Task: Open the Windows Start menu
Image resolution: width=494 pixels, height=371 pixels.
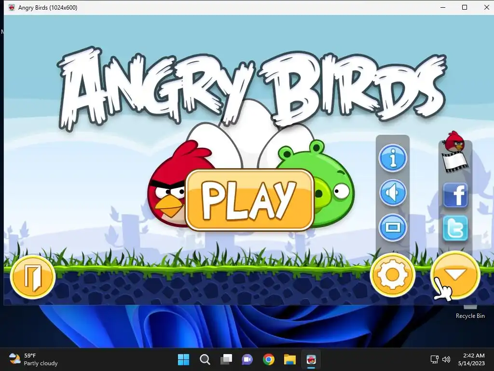Action: click(x=183, y=359)
